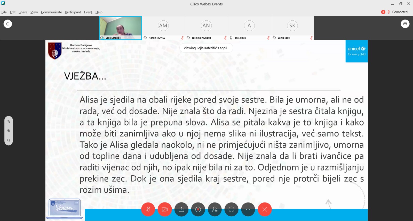Viewport: 413px width, 221px height.
Task: Turn on video with the camera button
Action: tap(165, 209)
